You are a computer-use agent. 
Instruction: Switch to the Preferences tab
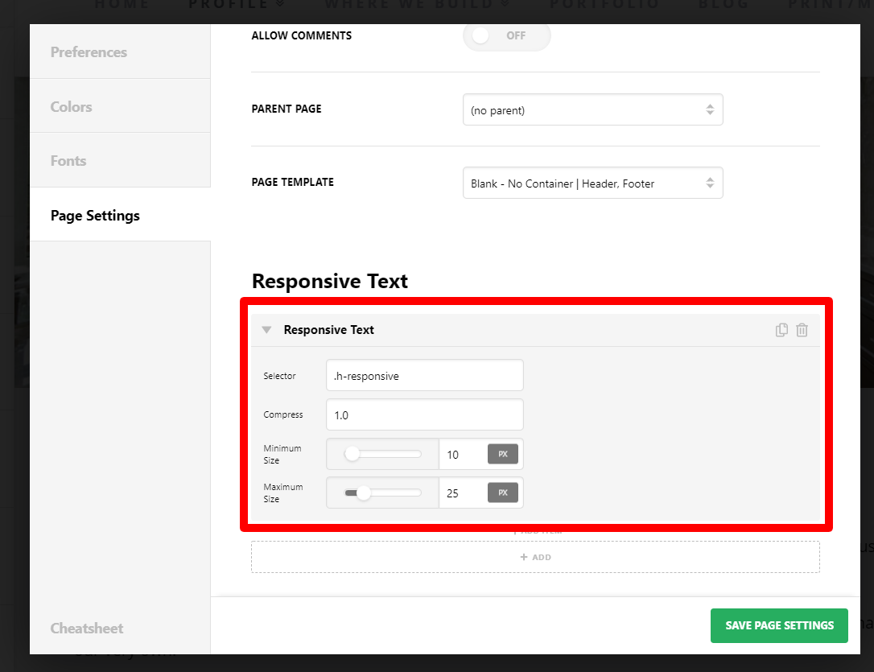click(x=89, y=52)
